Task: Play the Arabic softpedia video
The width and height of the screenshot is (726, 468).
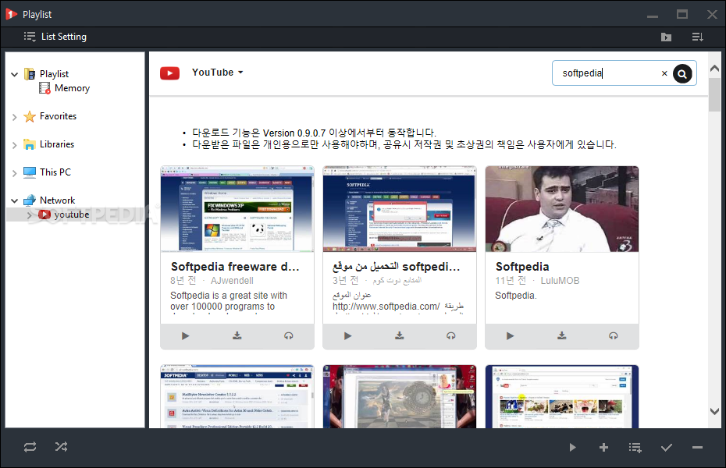Action: tap(347, 336)
